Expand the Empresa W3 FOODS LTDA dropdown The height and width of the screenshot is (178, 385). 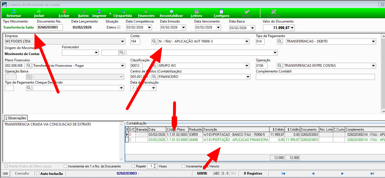click(x=122, y=42)
